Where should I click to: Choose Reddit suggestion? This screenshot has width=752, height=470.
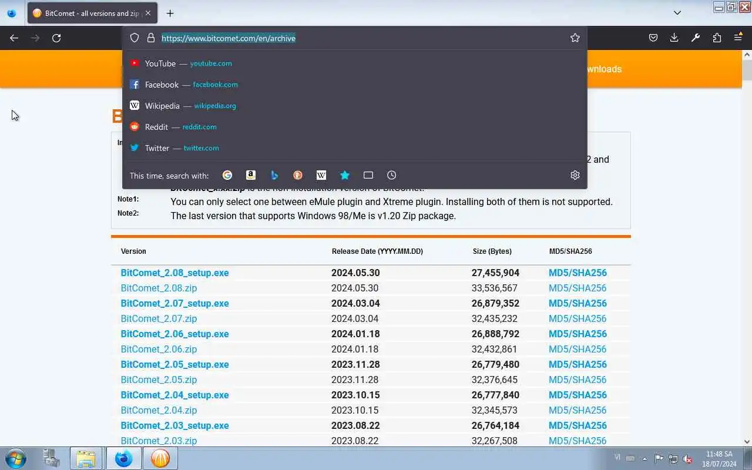[355, 127]
